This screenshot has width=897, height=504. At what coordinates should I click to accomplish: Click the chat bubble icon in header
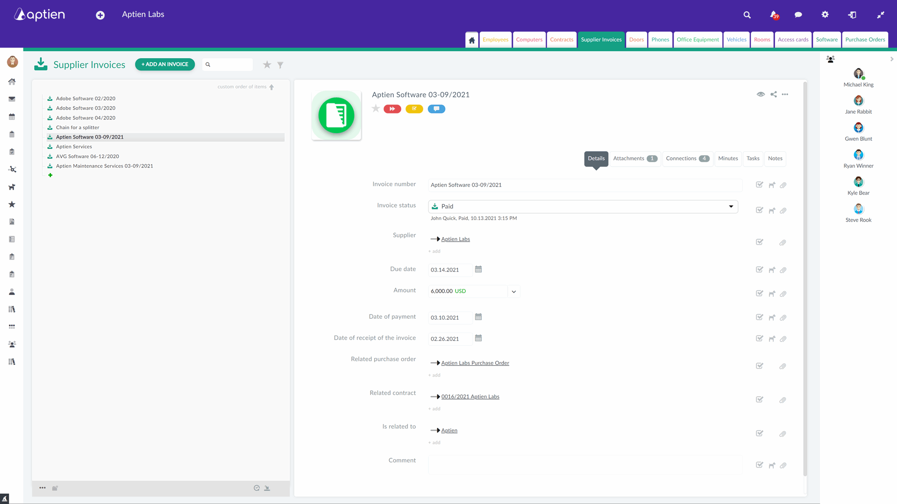798,15
